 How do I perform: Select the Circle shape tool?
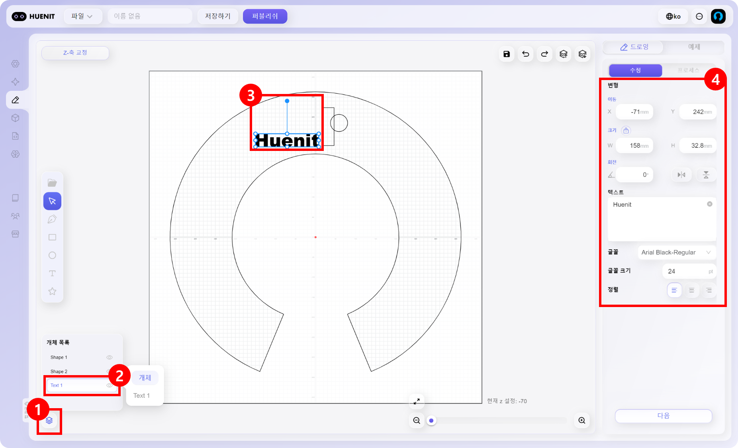(x=52, y=255)
